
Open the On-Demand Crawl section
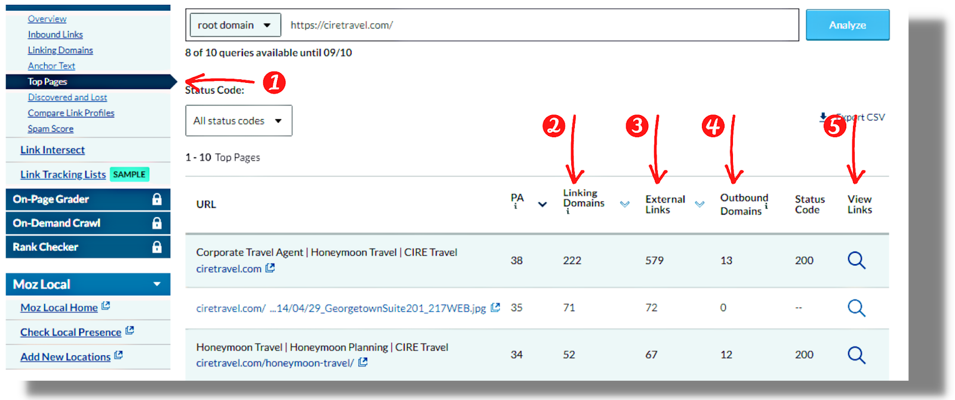point(88,223)
